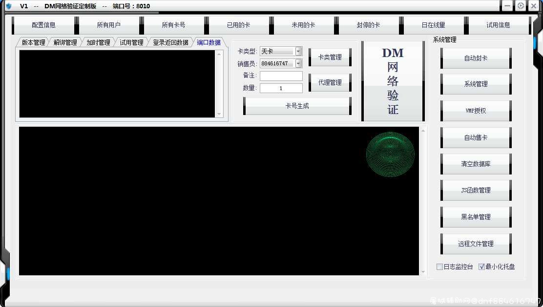Expand the 销售员 dropdown arrow
This screenshot has height=307, width=543.
coord(298,63)
